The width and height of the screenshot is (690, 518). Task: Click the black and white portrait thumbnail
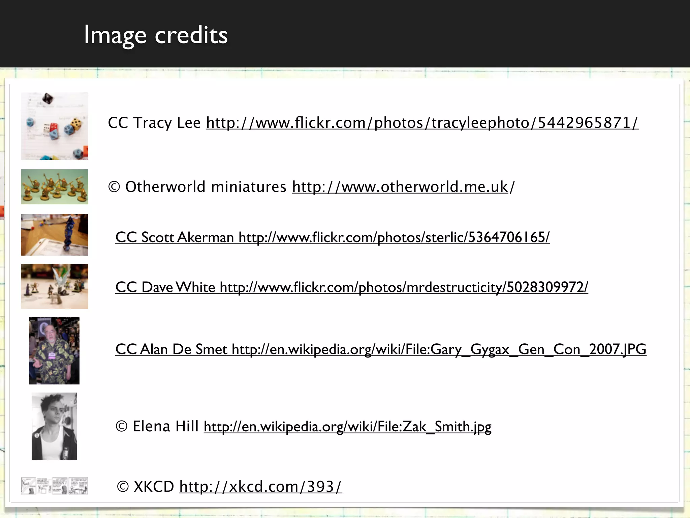(x=54, y=426)
